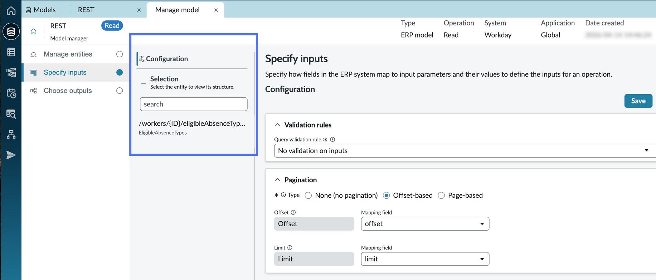This screenshot has width=656, height=280.
Task: Open the offset mapping field dropdown
Action: (x=425, y=224)
